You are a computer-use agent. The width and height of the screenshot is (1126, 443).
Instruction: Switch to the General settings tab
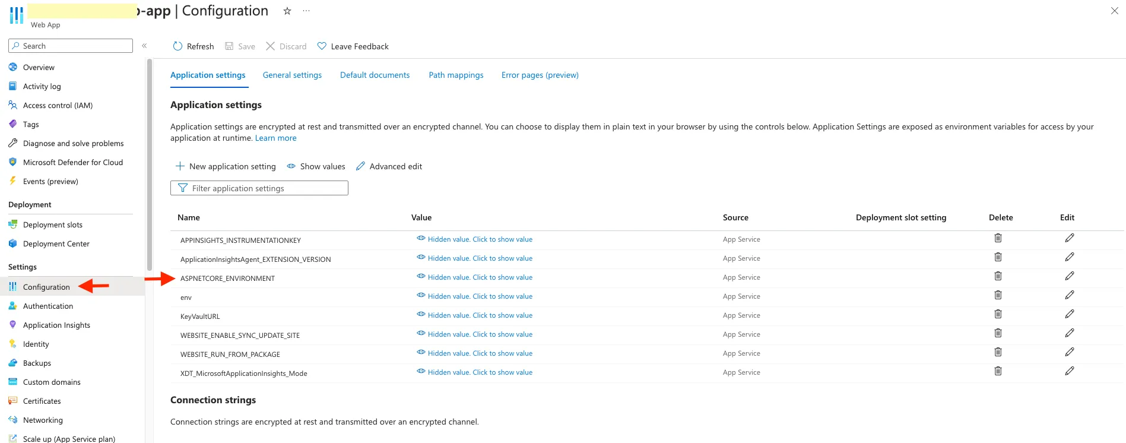coord(292,75)
